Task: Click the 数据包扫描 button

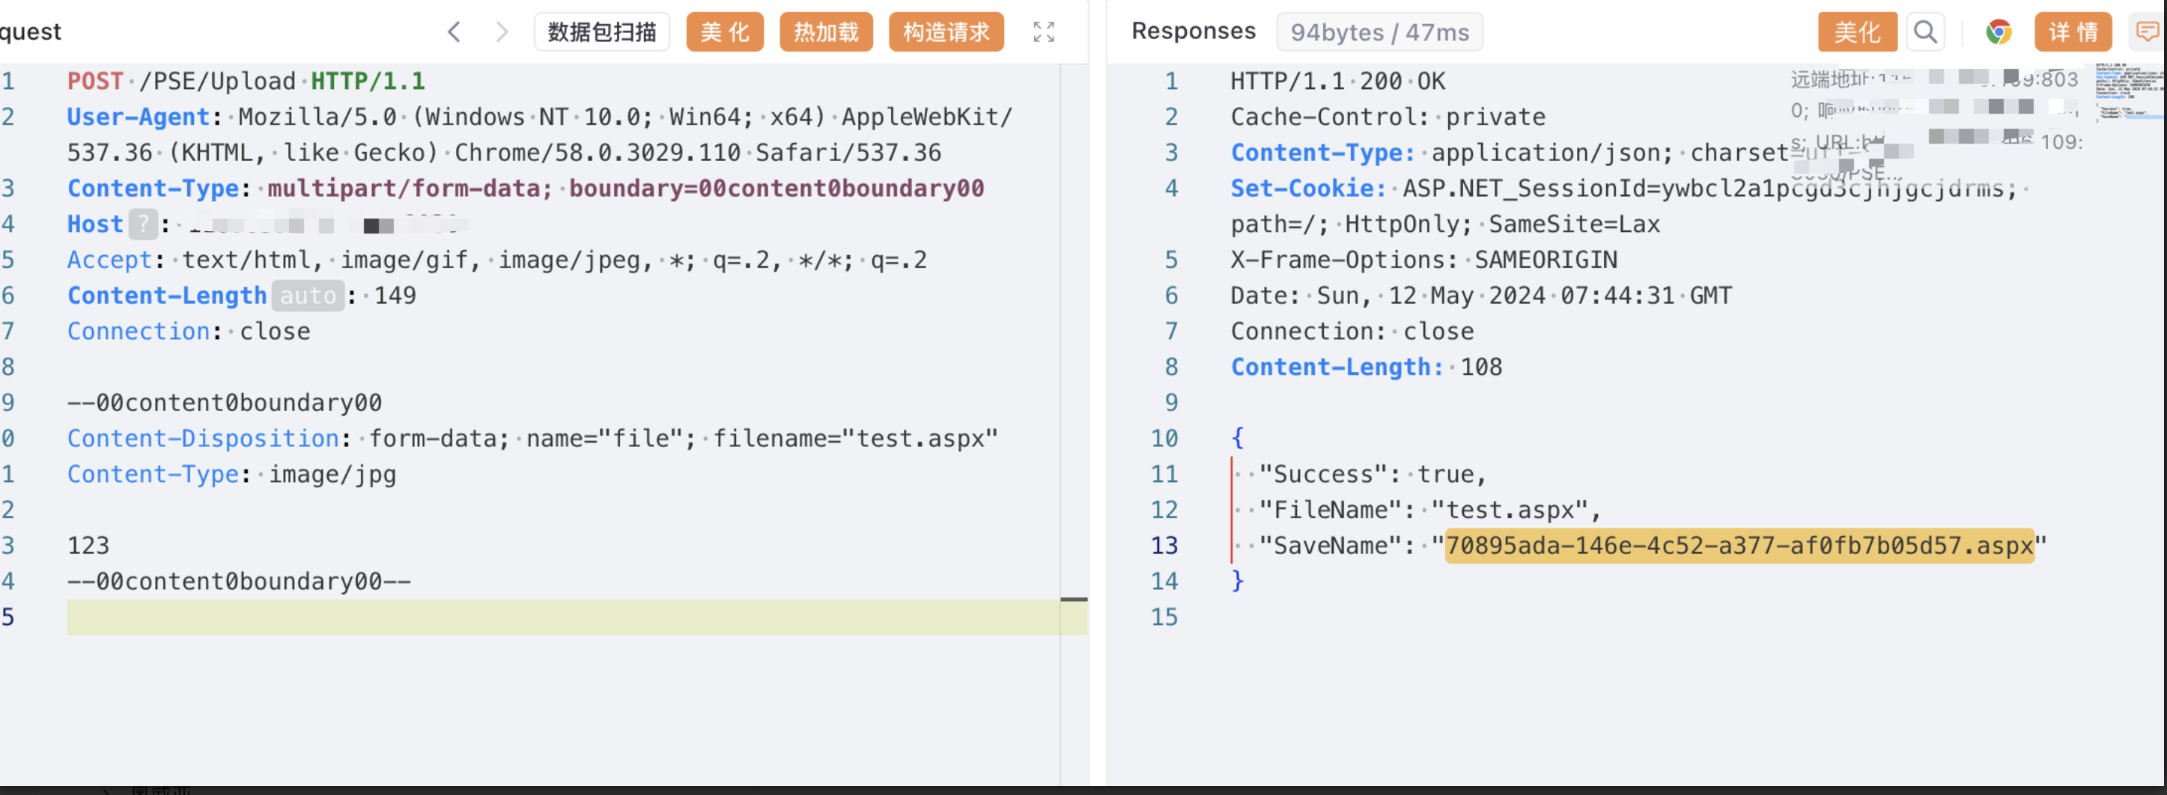Action: pyautogui.click(x=601, y=32)
